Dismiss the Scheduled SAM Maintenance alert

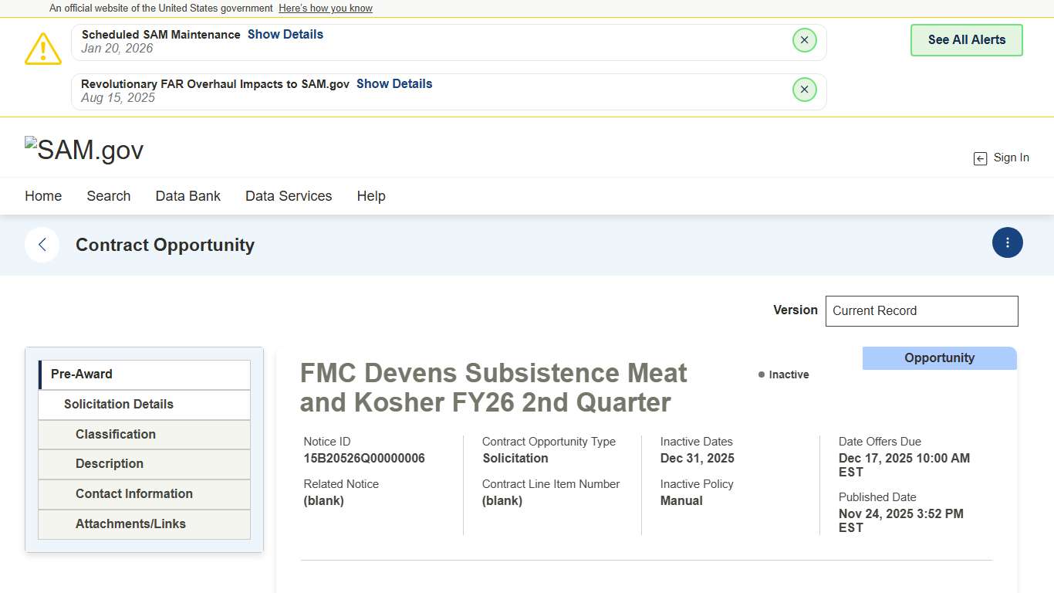click(x=804, y=40)
